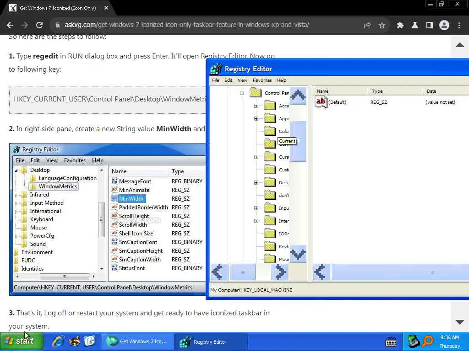Click the tree pane scroll up arrow
Viewport: 469px width, 351px height.
pos(298,96)
